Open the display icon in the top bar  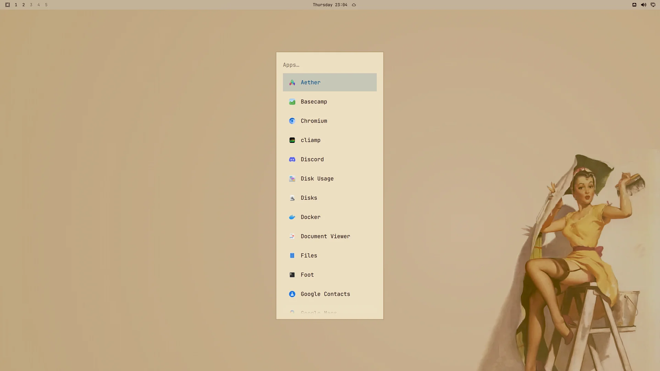653,5
